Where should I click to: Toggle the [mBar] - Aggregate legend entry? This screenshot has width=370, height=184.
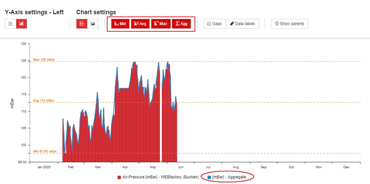[x=229, y=177]
